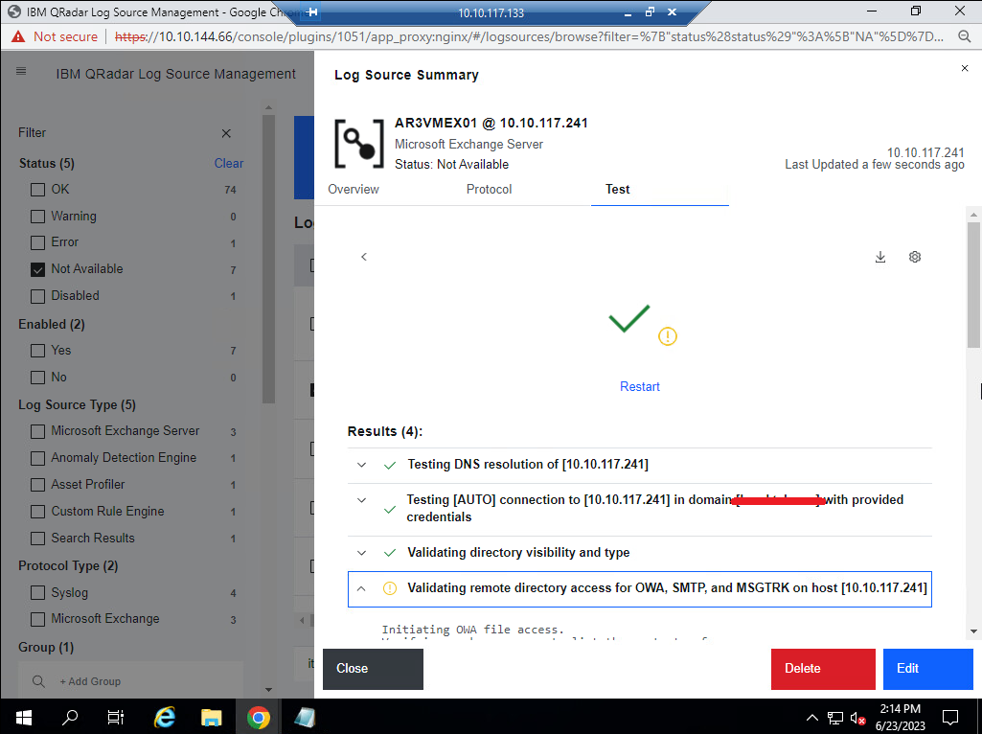Expand the AUTO connection test result

tap(361, 500)
